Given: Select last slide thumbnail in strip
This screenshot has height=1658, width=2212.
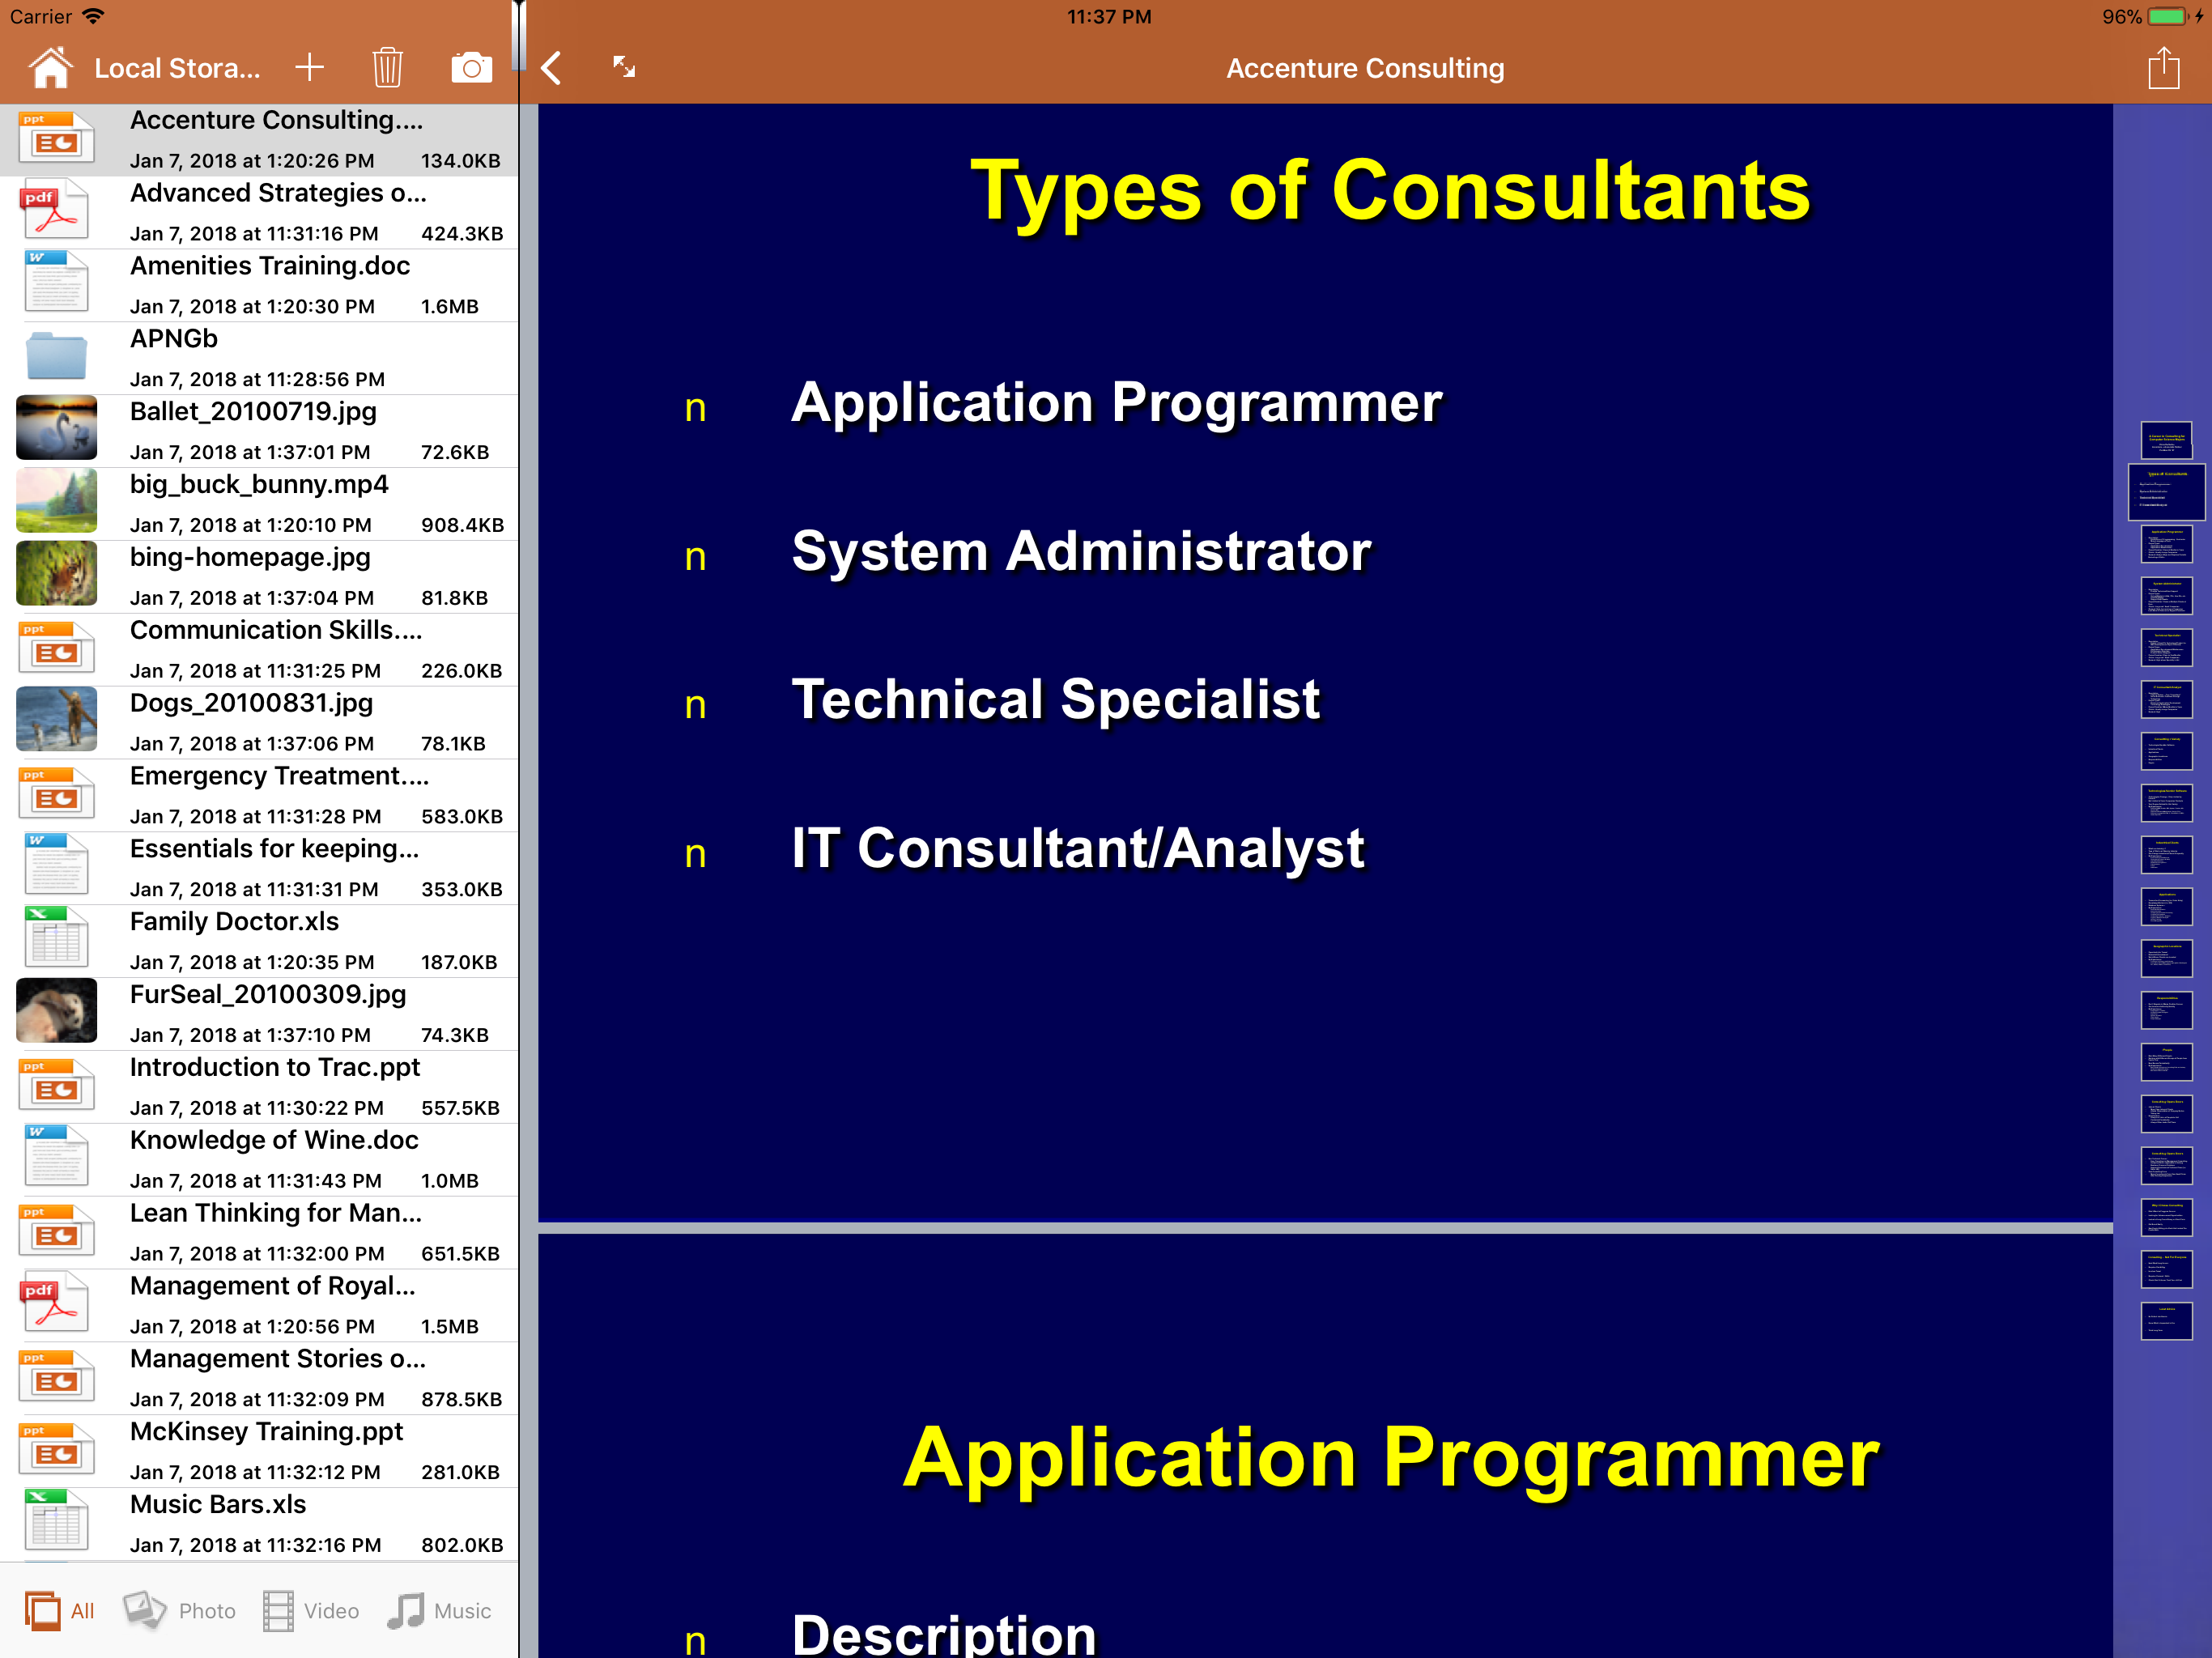Looking at the screenshot, I should coord(2166,1320).
